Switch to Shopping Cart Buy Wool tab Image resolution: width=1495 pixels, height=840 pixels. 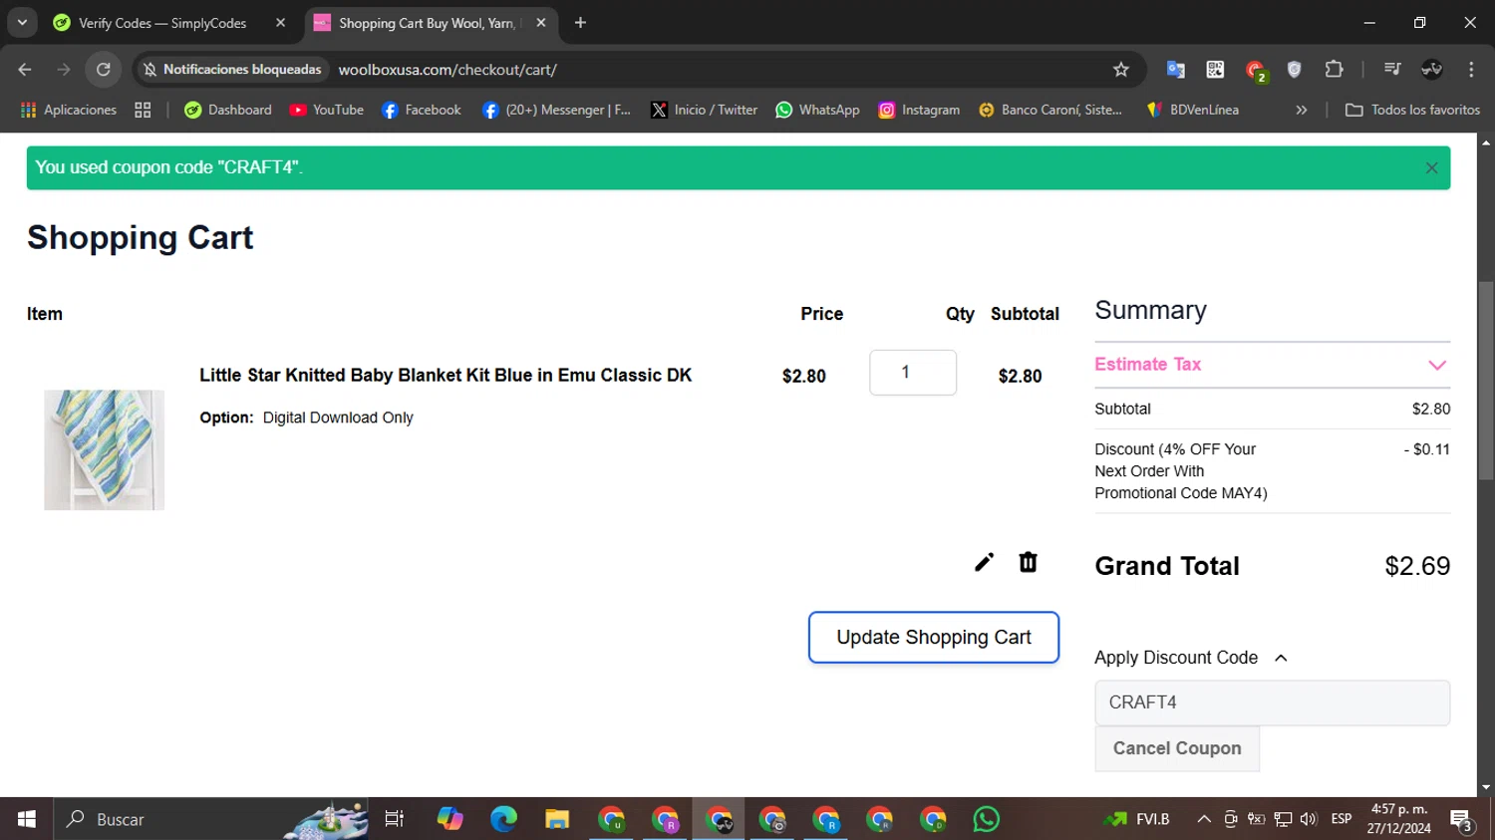429,23
